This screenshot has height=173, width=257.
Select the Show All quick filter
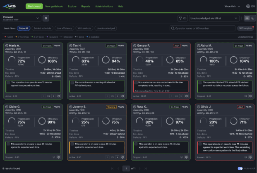pyautogui.click(x=24, y=28)
